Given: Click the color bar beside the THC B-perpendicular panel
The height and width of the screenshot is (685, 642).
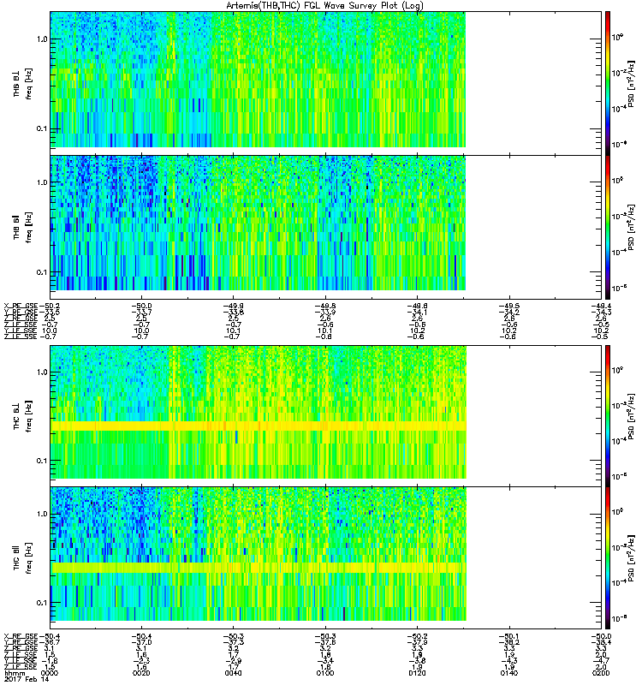Looking at the screenshot, I should [x=608, y=415].
